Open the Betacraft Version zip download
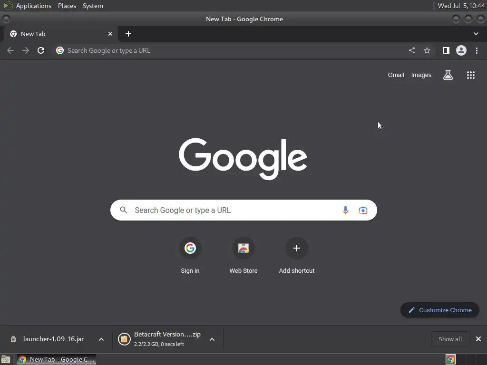This screenshot has width=487, height=365. [167, 338]
